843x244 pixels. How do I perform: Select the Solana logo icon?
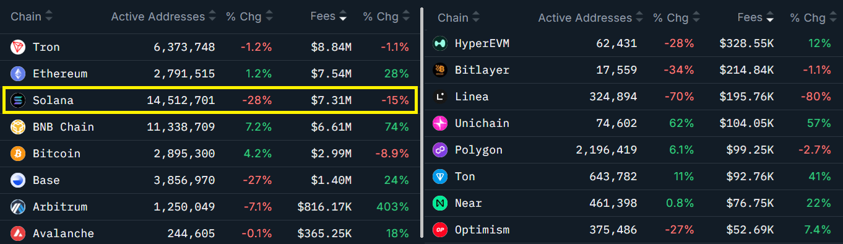tap(17, 100)
